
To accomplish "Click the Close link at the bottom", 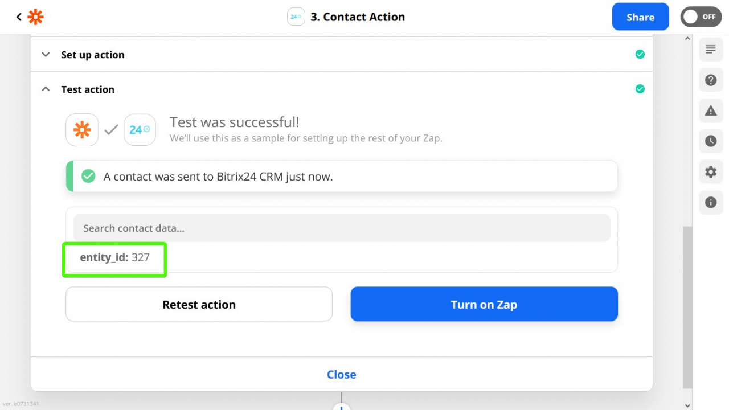I will tap(342, 374).
